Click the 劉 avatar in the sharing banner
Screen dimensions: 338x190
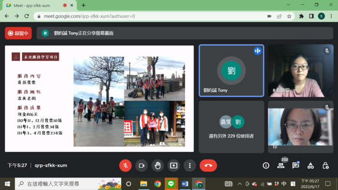click(x=45, y=33)
